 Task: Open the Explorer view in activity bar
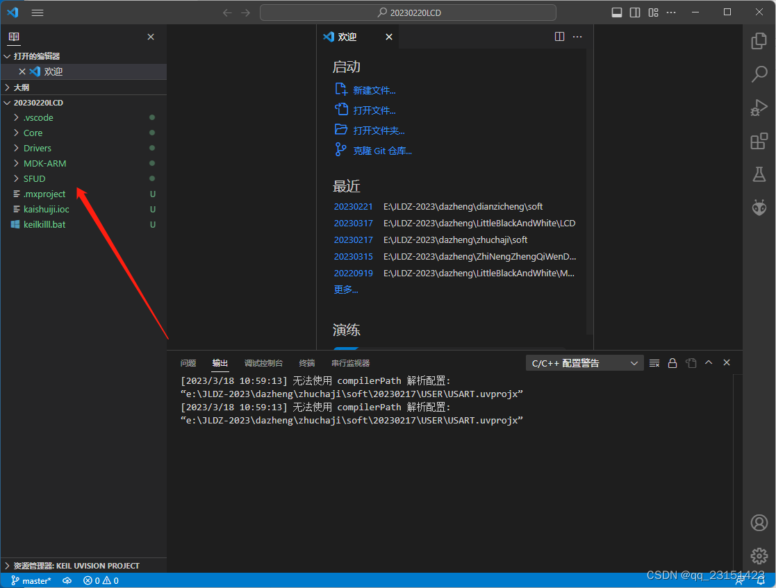point(759,41)
